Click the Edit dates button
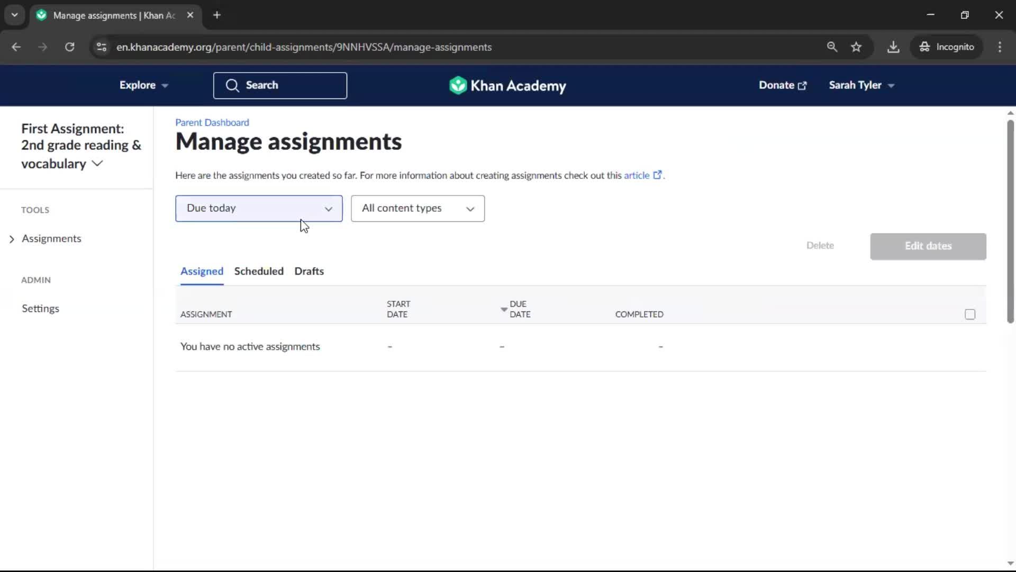 coord(928,246)
